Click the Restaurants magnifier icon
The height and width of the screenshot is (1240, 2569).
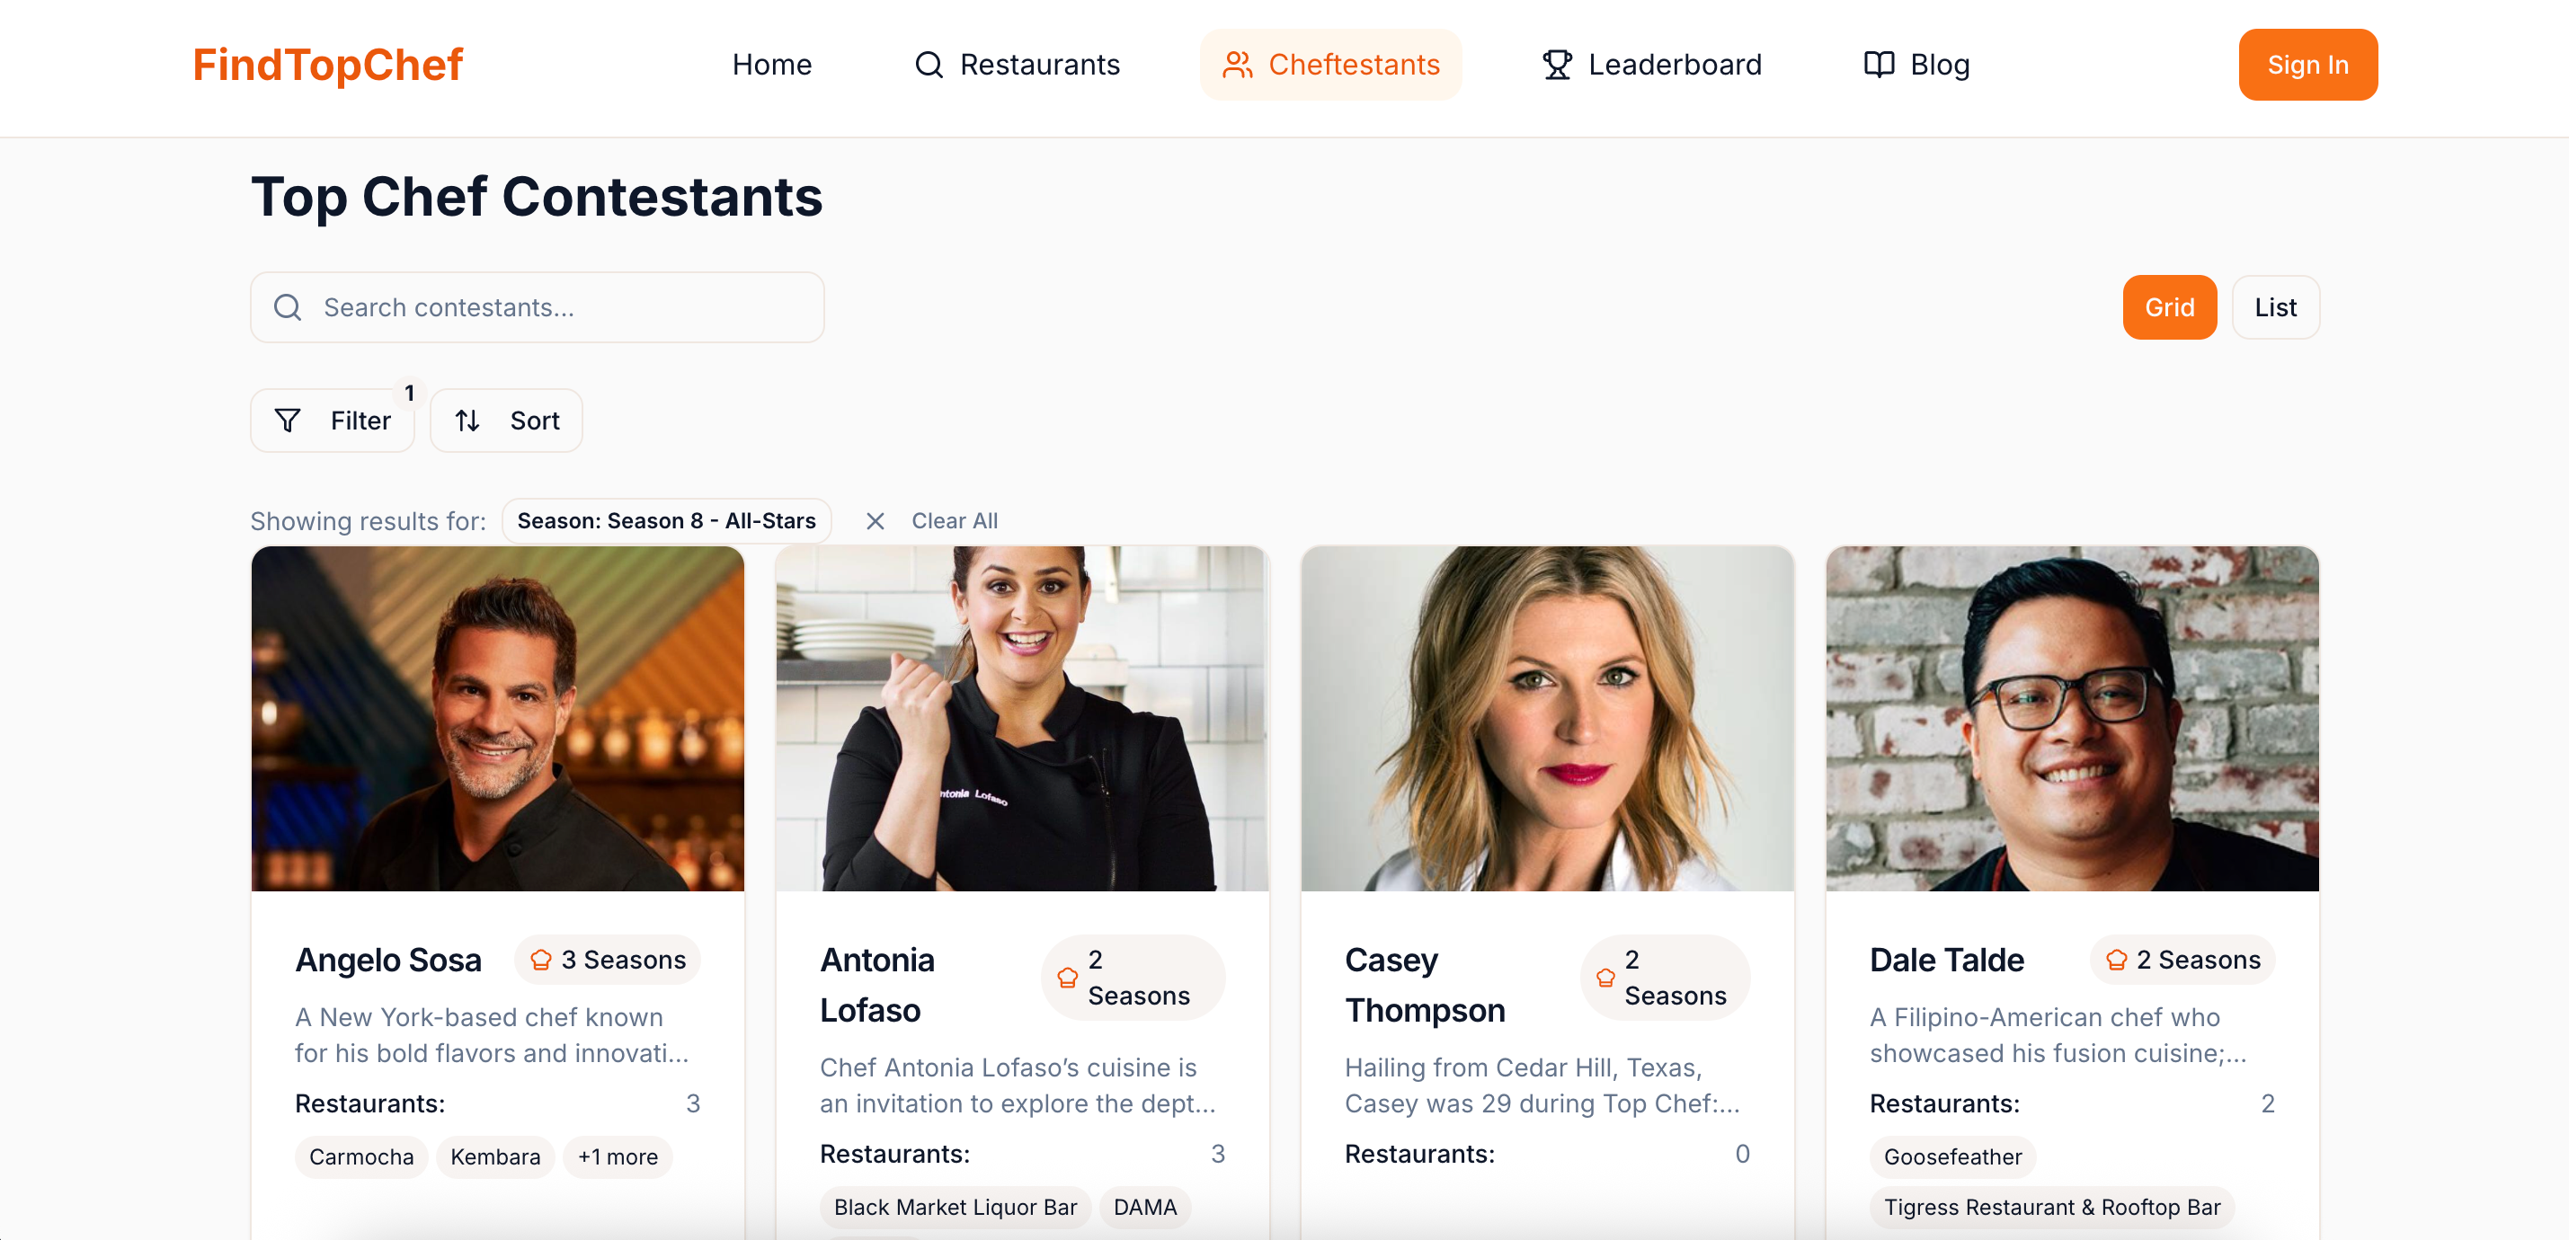(929, 65)
